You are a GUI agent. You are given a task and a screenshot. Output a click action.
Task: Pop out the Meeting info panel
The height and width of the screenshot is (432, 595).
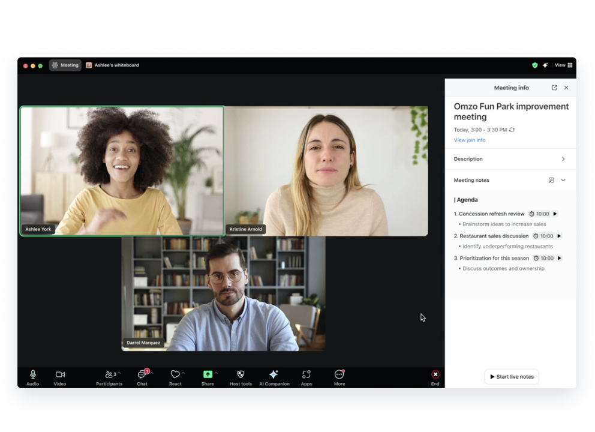554,88
